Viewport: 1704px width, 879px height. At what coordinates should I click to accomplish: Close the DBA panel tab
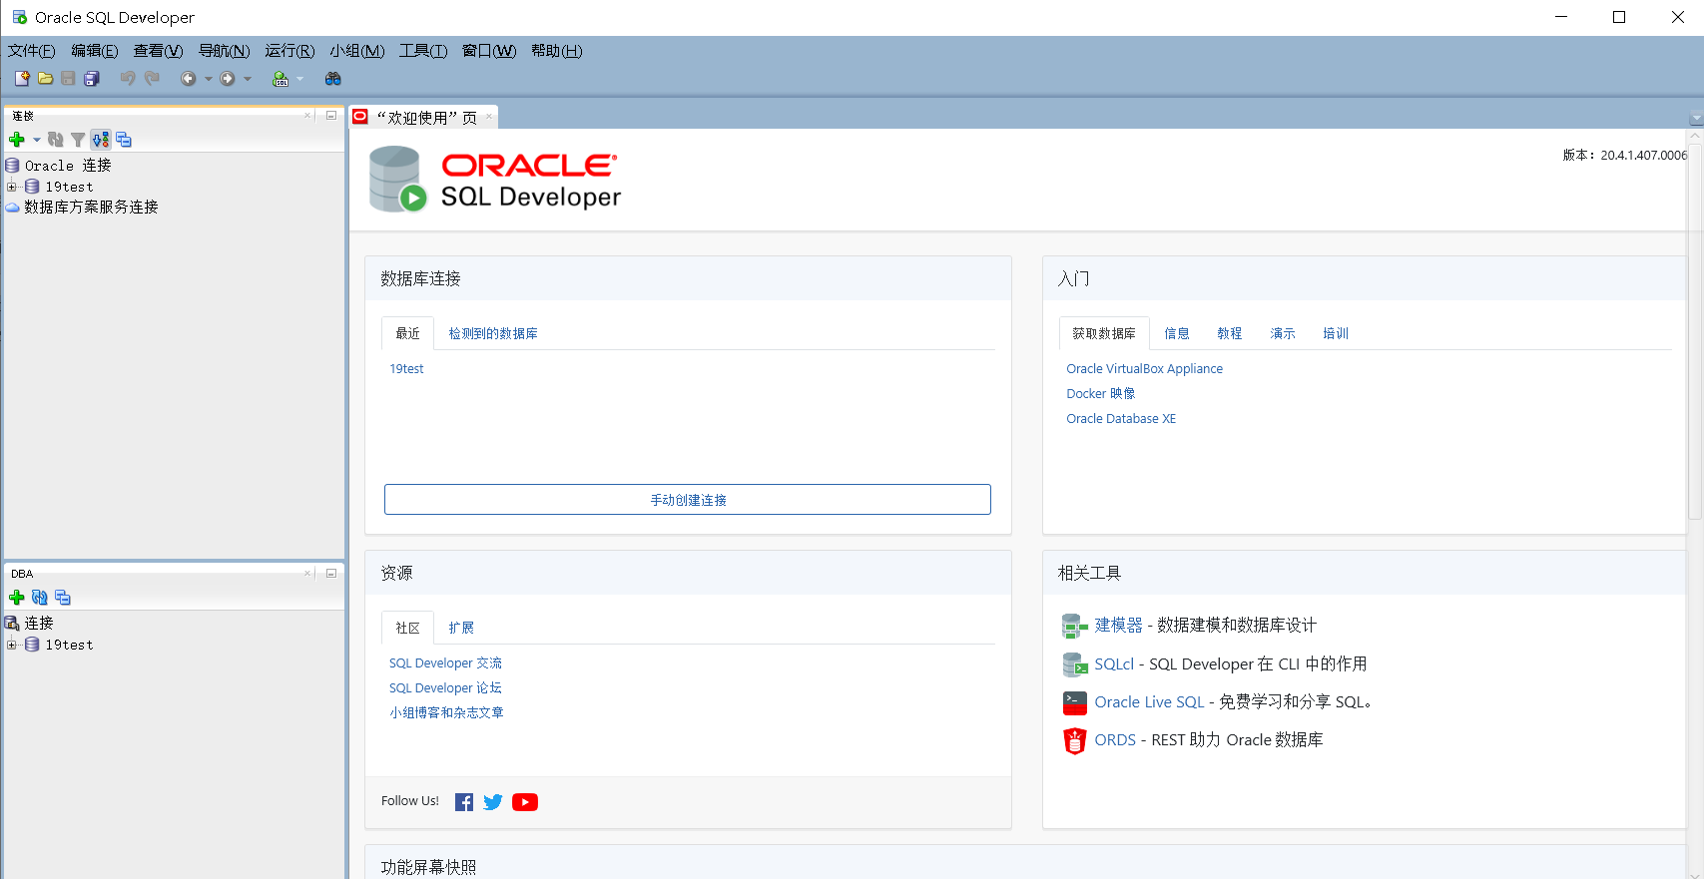pyautogui.click(x=307, y=574)
